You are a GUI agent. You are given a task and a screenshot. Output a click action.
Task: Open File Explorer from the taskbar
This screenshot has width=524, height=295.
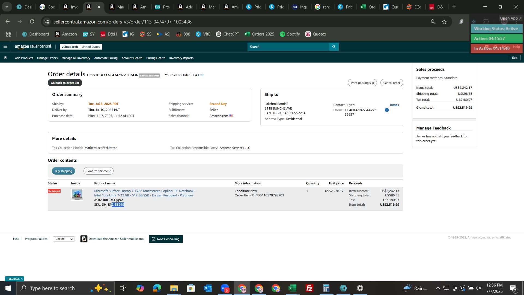pyautogui.click(x=174, y=288)
